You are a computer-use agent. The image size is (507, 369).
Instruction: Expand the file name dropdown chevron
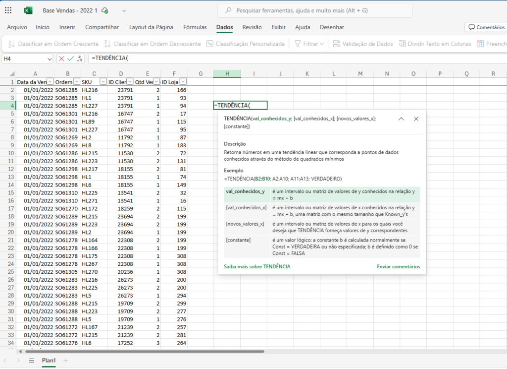(124, 11)
